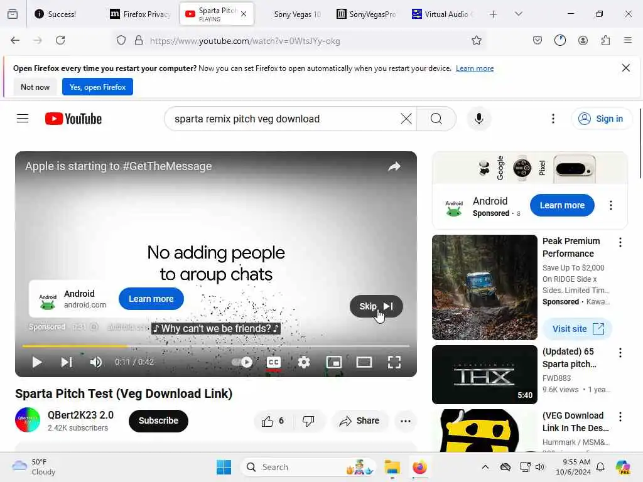
Task: Skip to next video in player controls
Action: click(67, 362)
